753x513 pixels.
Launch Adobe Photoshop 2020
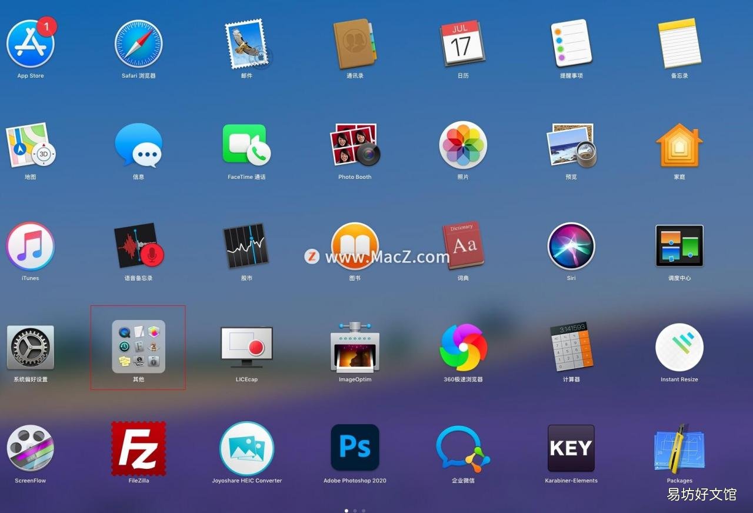pyautogui.click(x=355, y=448)
